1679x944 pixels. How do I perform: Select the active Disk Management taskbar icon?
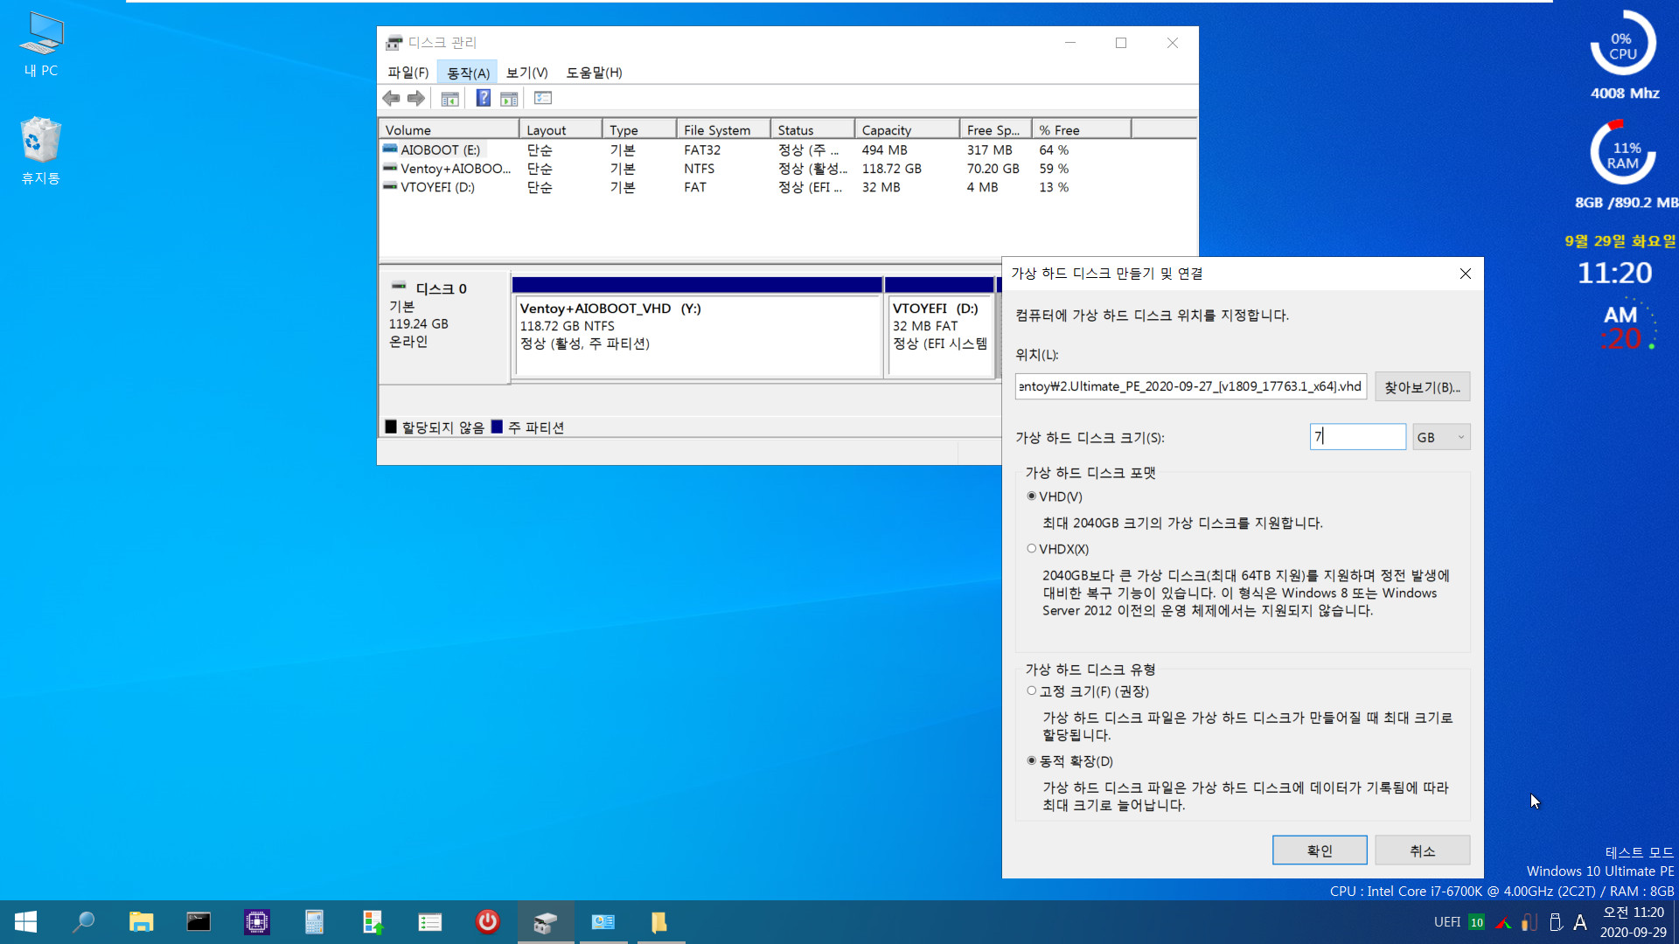546,922
